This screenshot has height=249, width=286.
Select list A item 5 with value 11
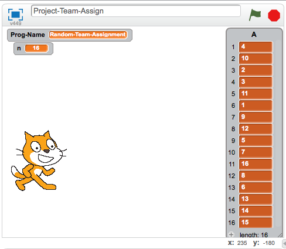(256, 94)
